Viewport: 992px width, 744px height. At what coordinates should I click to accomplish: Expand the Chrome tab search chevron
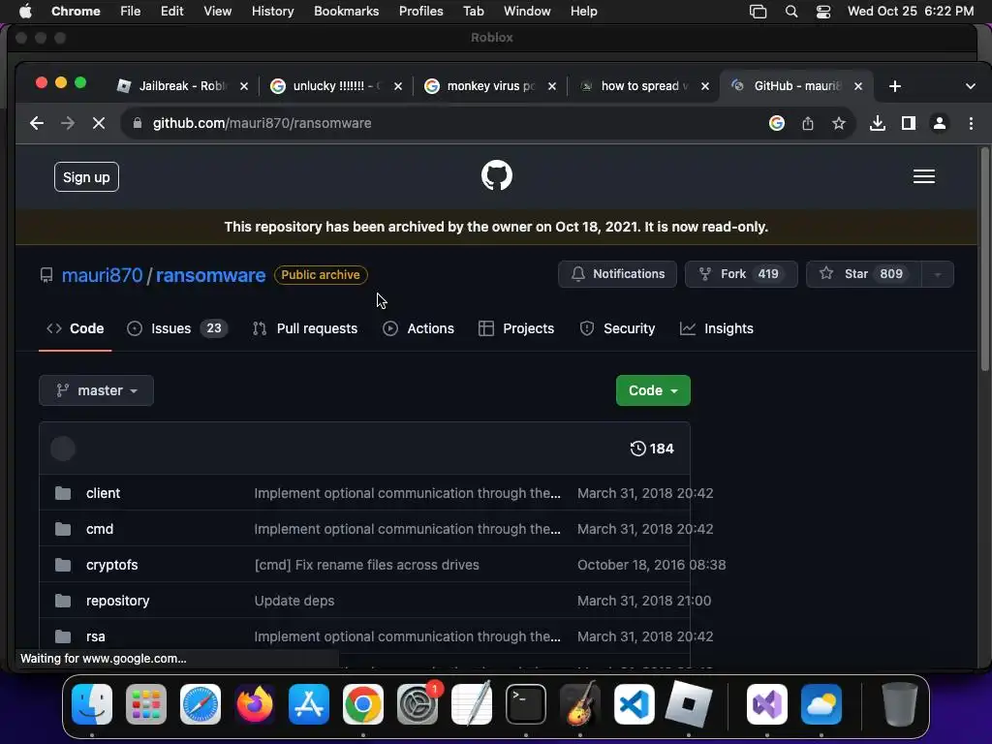[970, 86]
